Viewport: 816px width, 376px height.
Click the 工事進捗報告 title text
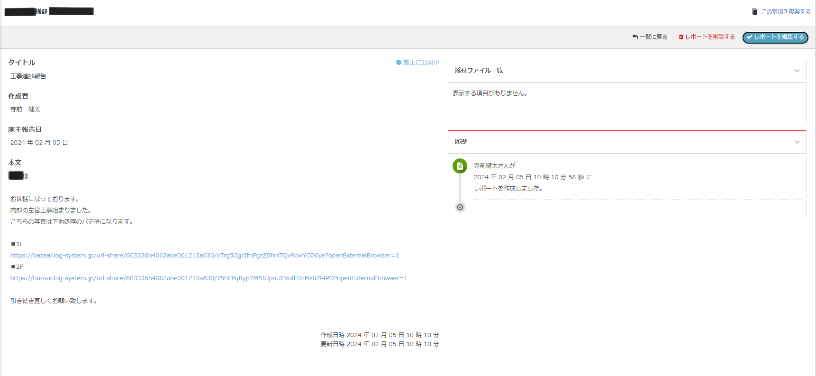pos(28,76)
